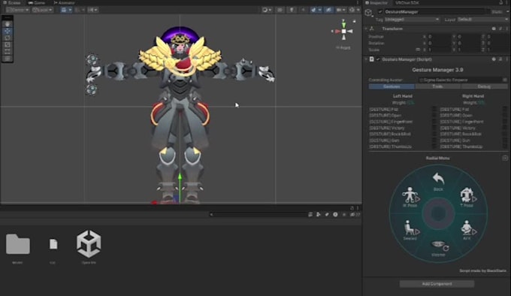Collapse the Gesture Manager script foldout
This screenshot has width=511, height=296.
pyautogui.click(x=366, y=59)
